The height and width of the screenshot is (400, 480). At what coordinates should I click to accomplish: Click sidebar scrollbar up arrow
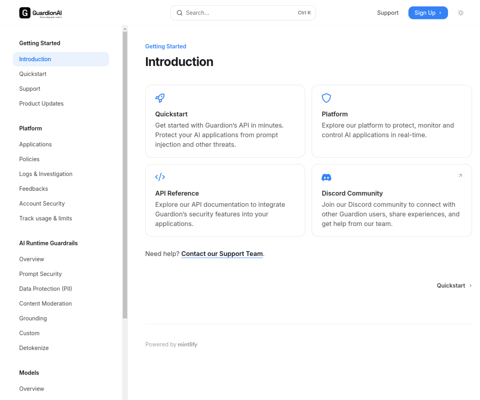(x=125, y=29)
